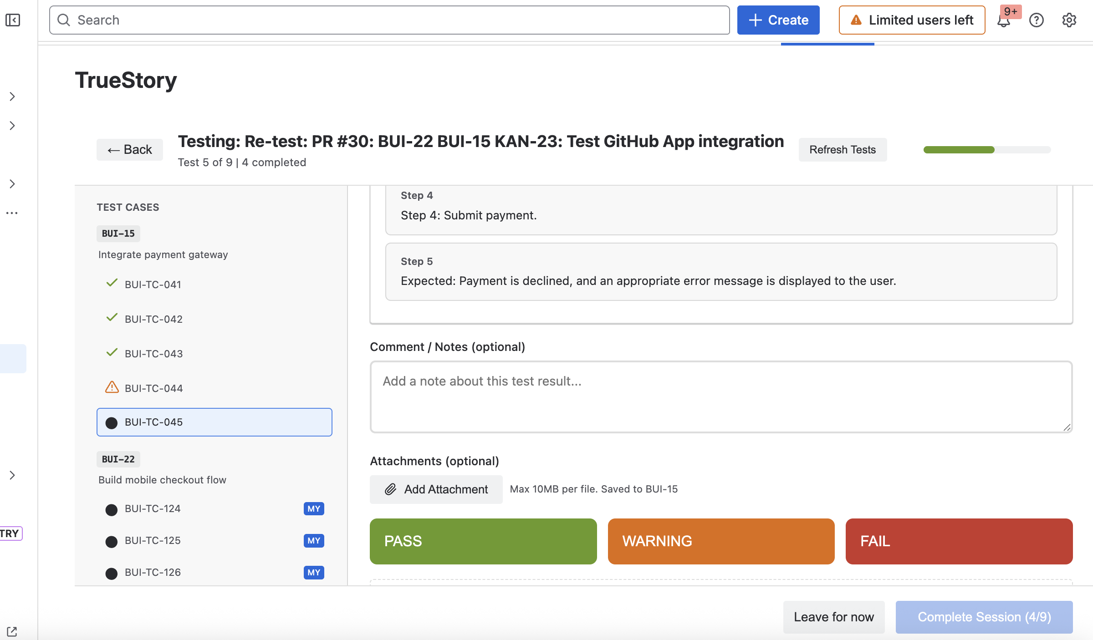Click the external link icon at bottom left

12,631
